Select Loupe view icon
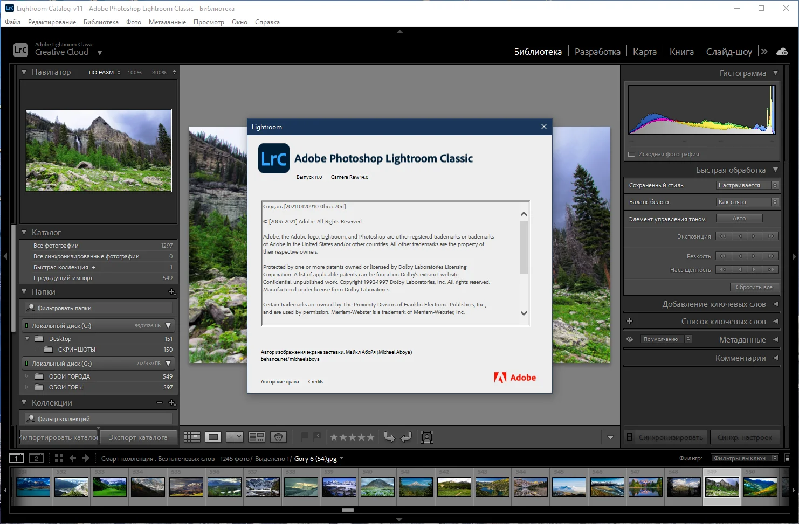The width and height of the screenshot is (799, 524). tap(213, 437)
